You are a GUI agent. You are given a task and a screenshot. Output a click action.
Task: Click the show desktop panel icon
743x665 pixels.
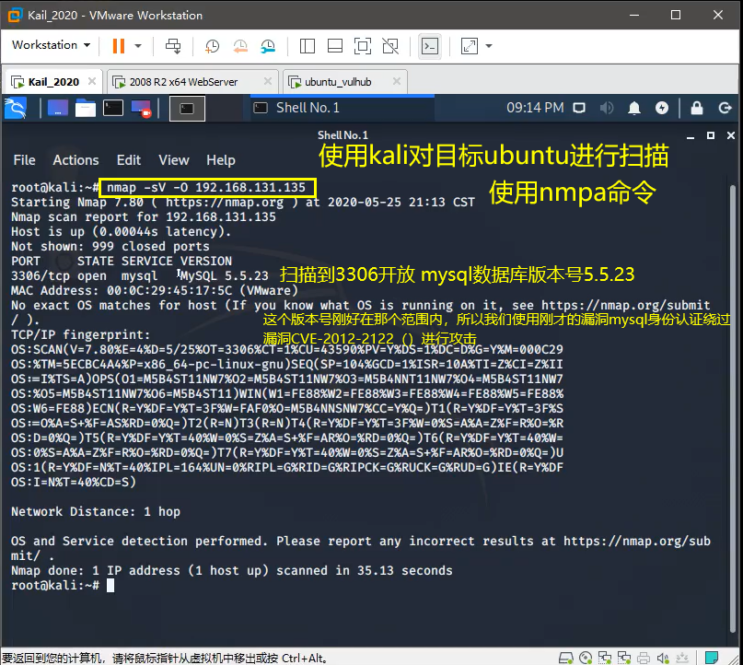58,108
